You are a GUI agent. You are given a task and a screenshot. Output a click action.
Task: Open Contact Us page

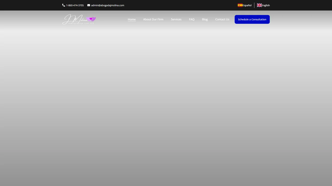(222, 19)
